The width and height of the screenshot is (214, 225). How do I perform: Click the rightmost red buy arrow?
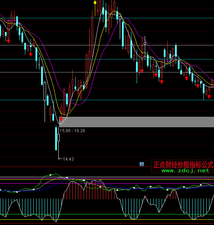point(209,96)
